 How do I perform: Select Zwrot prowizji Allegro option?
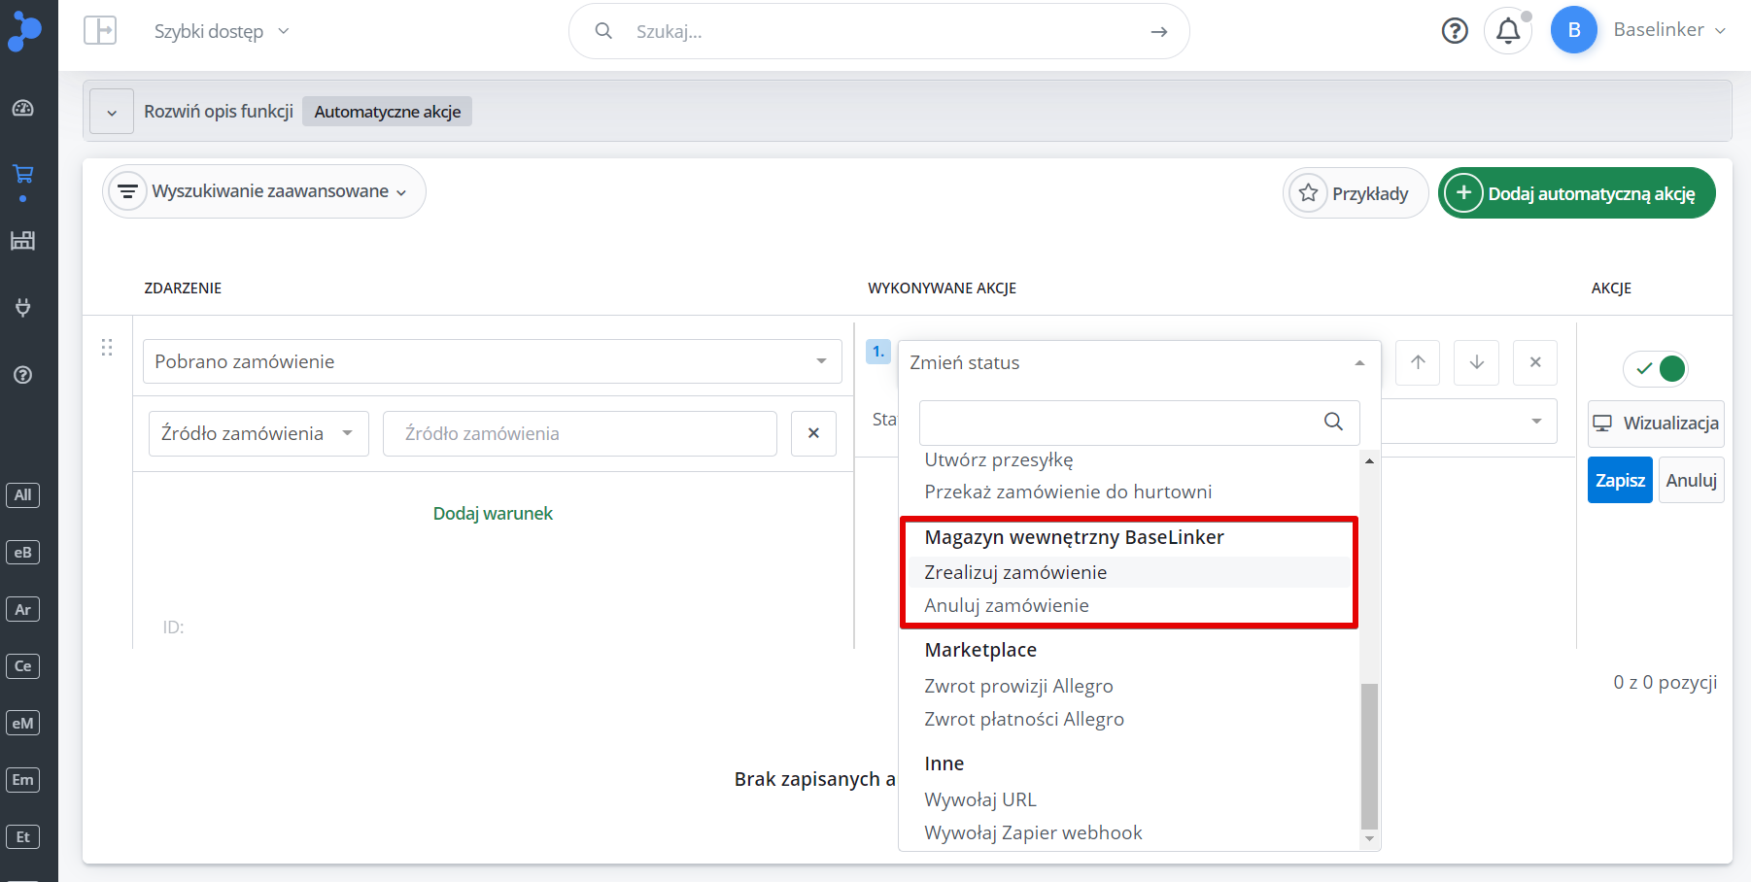point(1018,686)
